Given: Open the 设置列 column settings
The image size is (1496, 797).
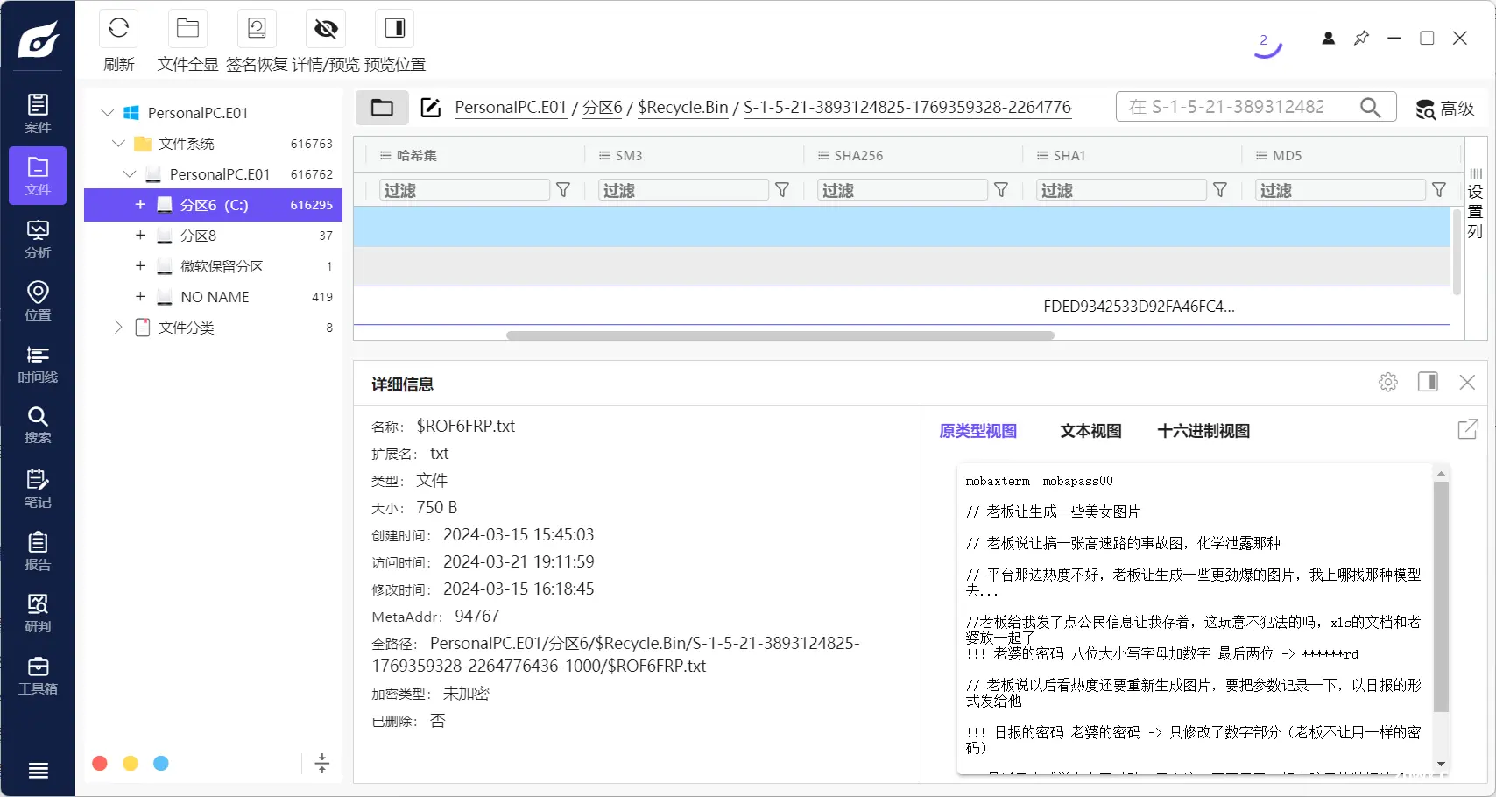Looking at the screenshot, I should point(1475,204).
